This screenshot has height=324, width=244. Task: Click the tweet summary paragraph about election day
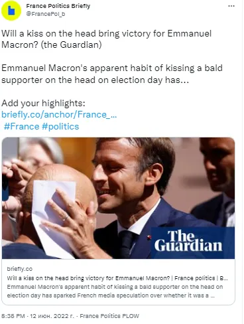pos(112,74)
